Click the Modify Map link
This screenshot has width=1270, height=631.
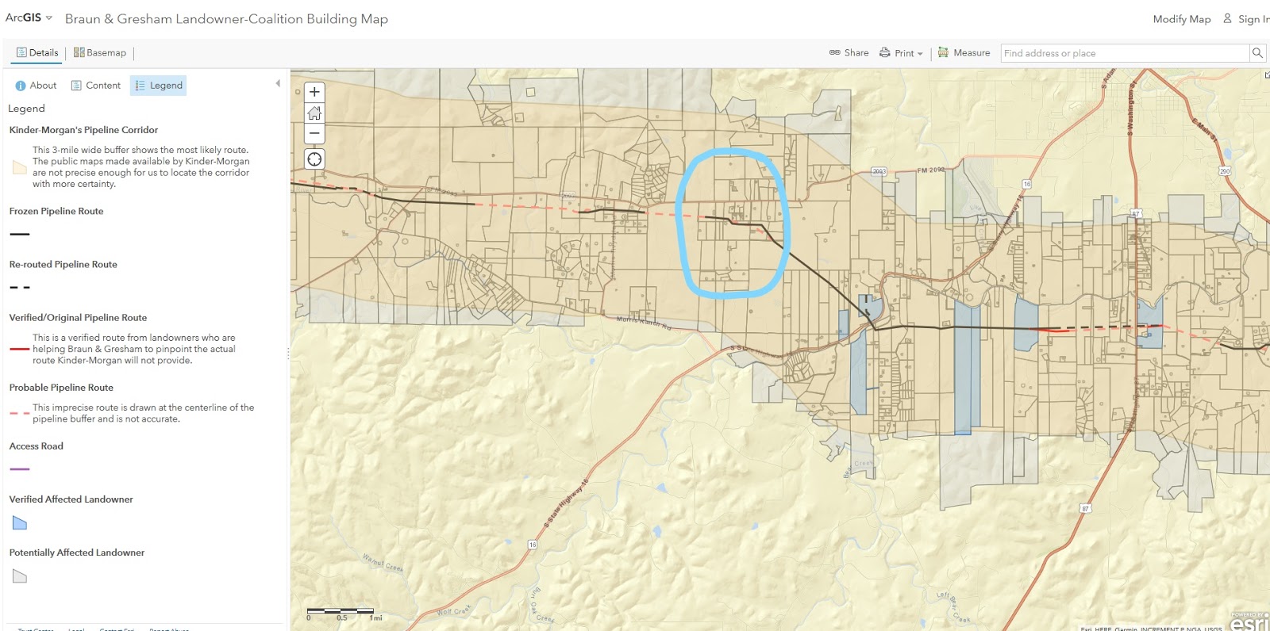click(1181, 19)
